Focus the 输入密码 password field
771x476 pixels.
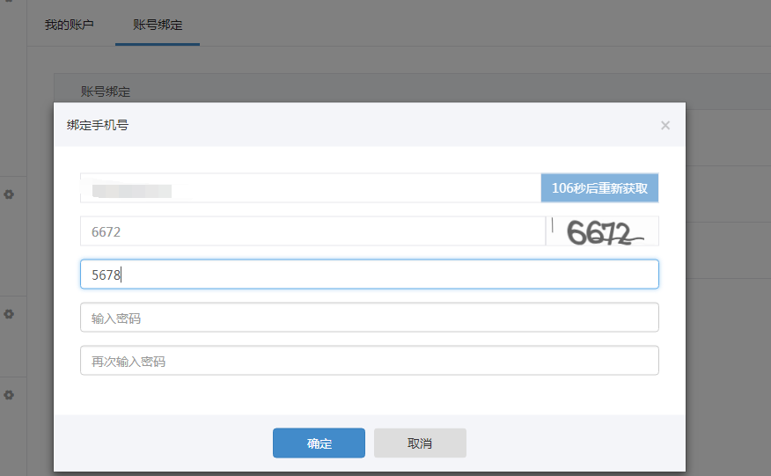pos(369,318)
